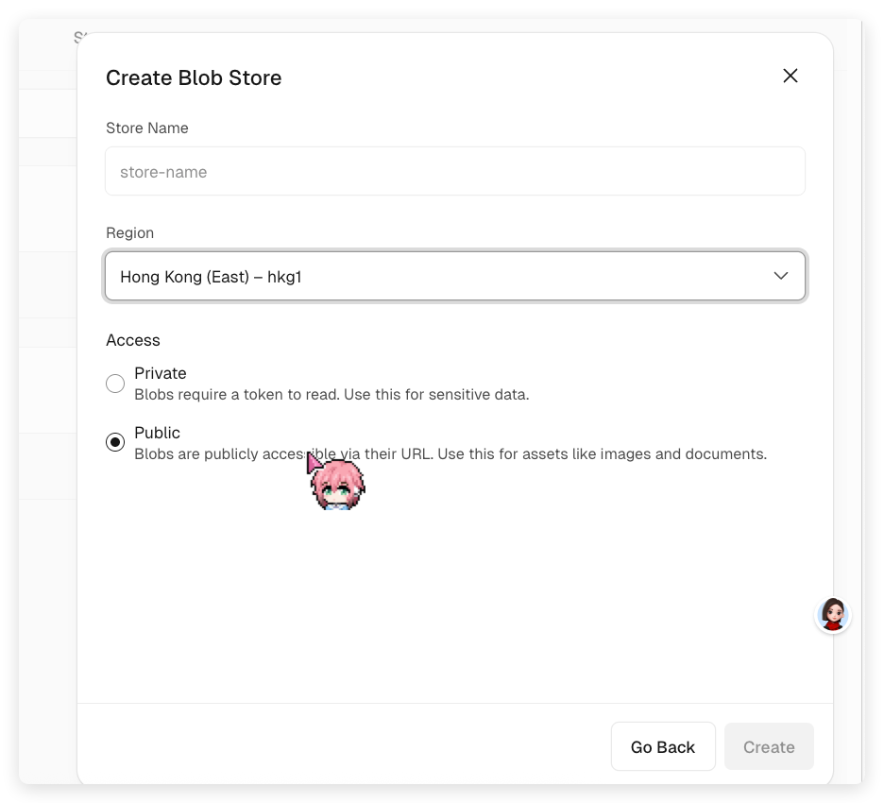Select the Private access radio button
The width and height of the screenshot is (884, 803).
click(115, 383)
